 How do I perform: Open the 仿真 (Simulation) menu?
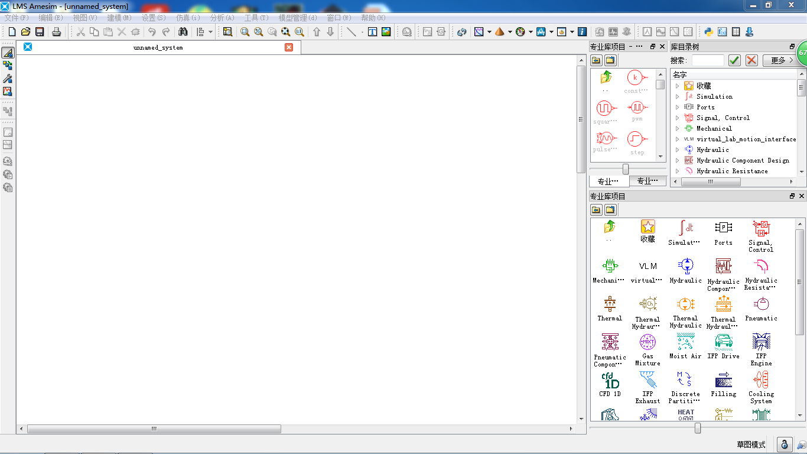(x=188, y=18)
